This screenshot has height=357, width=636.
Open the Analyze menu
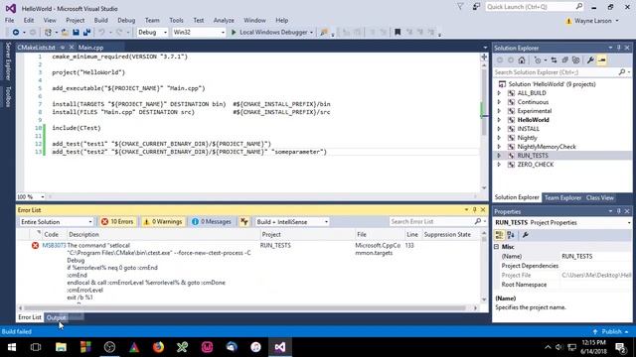224,20
